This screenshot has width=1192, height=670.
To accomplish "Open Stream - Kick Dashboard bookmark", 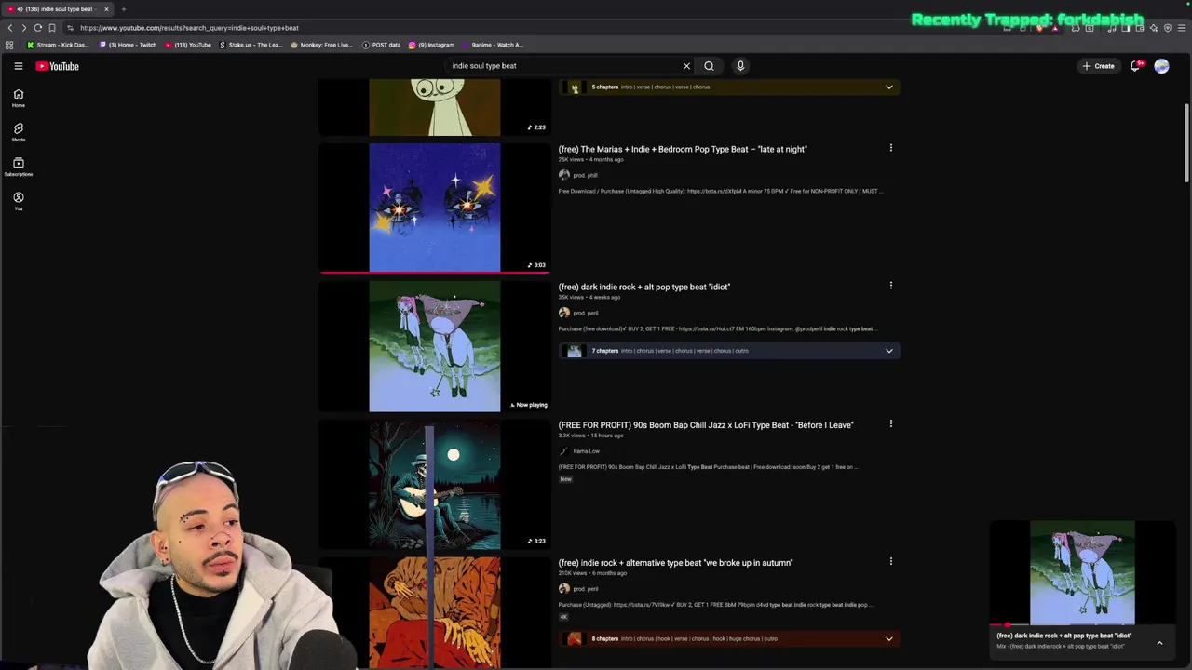I will 58,45.
